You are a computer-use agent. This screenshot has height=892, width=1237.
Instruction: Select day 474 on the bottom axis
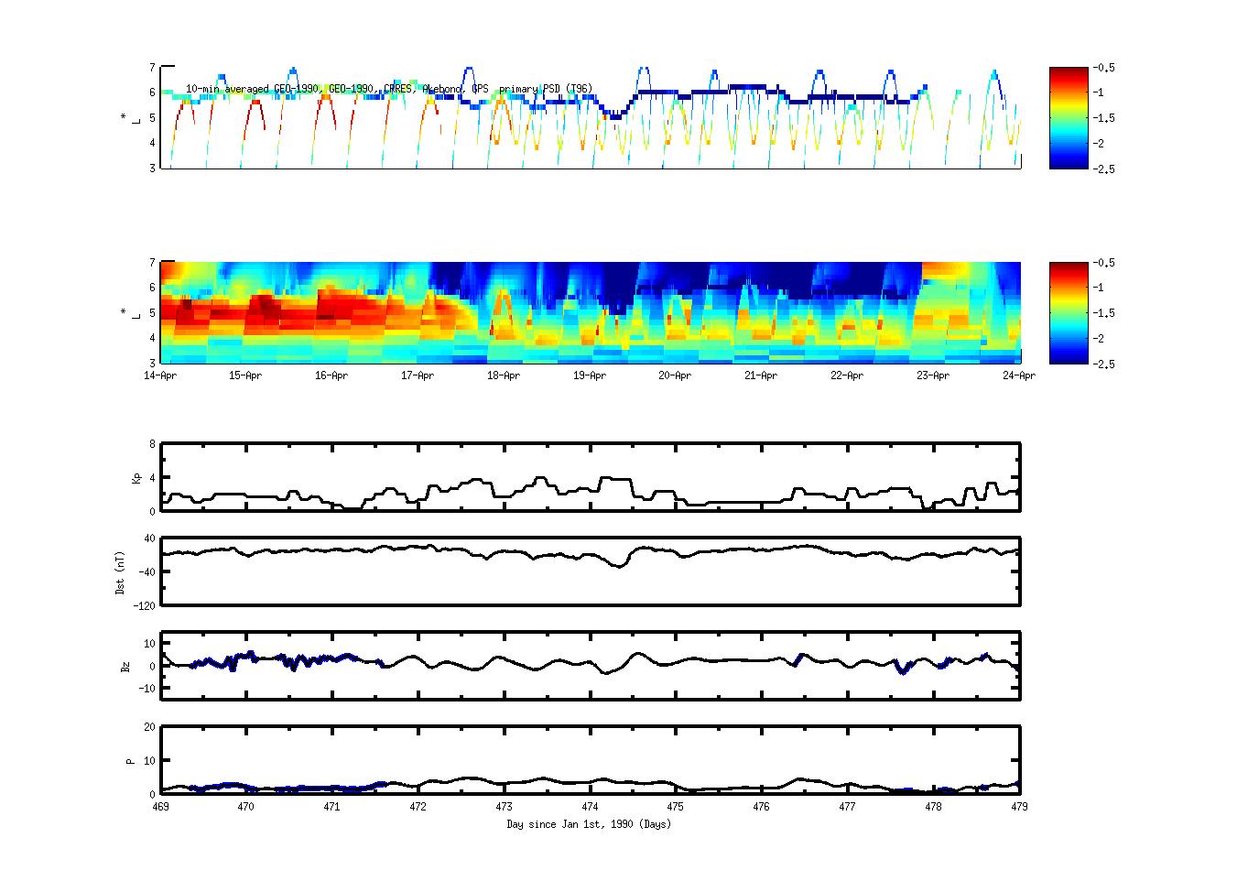coord(590,807)
